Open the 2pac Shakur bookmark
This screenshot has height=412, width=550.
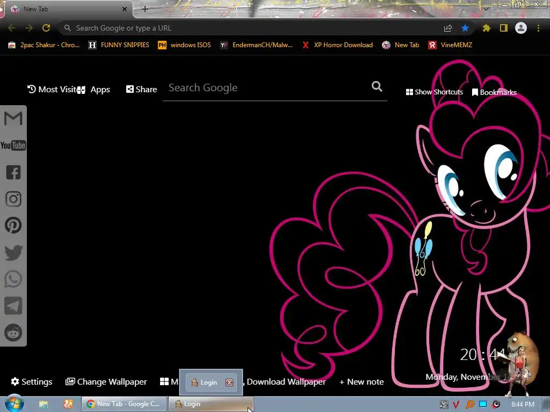tap(44, 45)
